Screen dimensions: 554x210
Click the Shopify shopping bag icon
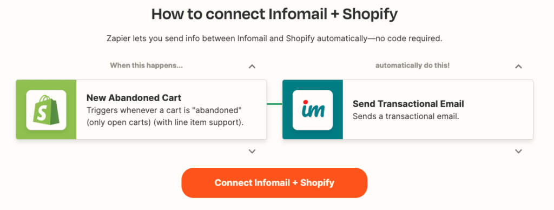click(46, 110)
